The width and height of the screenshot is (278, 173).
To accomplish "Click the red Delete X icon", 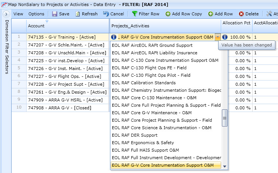I will pyautogui.click(x=241, y=14).
